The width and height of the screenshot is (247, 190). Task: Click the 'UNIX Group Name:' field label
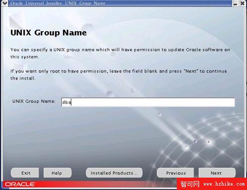(x=34, y=101)
